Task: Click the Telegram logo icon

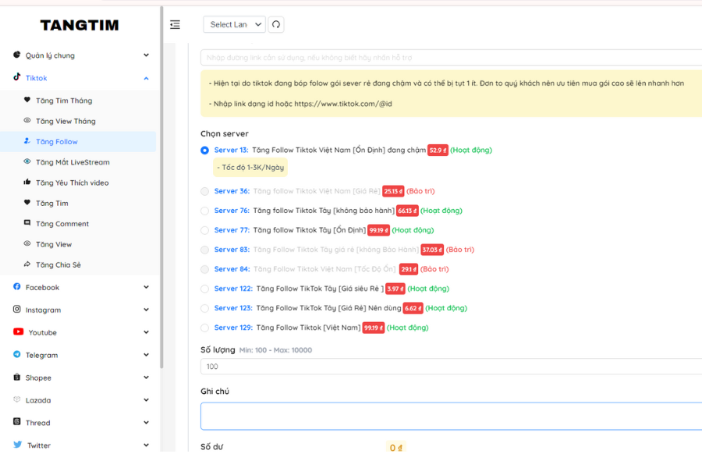Action: coord(16,354)
